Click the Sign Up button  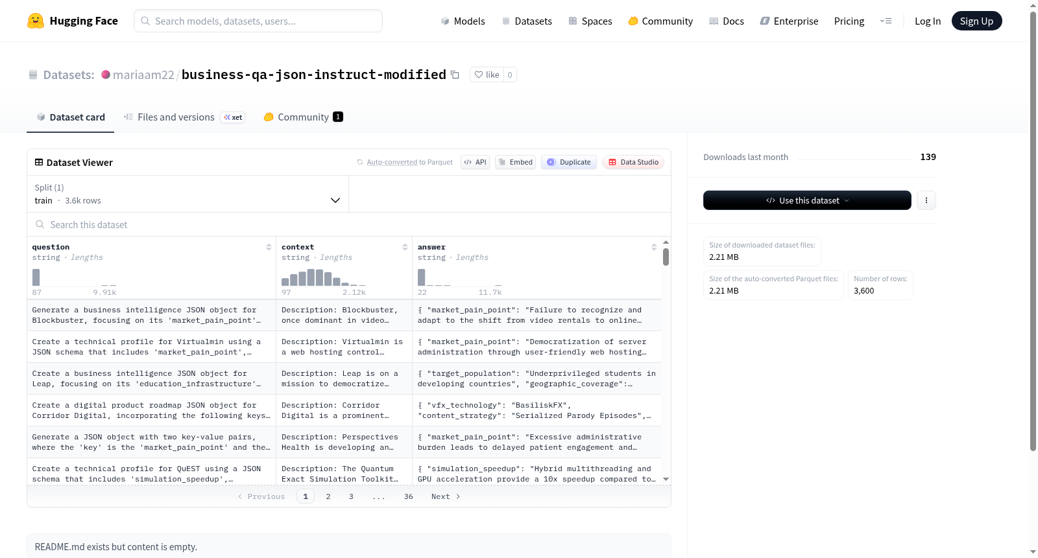pyautogui.click(x=976, y=21)
